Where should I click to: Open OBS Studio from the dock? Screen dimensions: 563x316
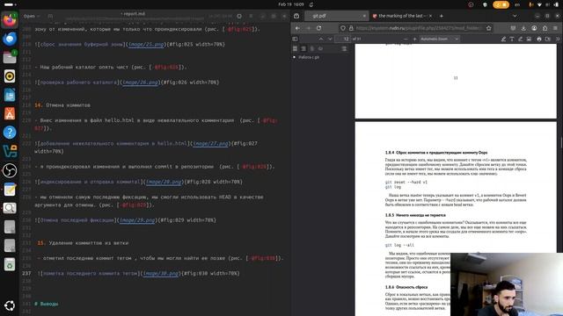pyautogui.click(x=10, y=170)
